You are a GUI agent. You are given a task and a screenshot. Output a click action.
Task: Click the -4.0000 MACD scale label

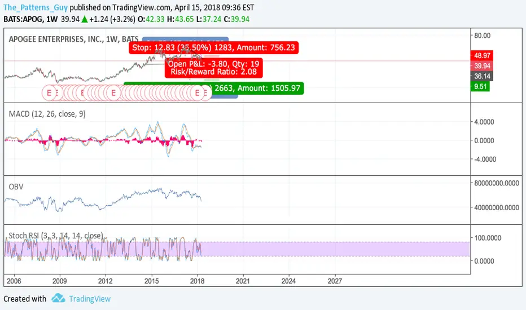485,159
